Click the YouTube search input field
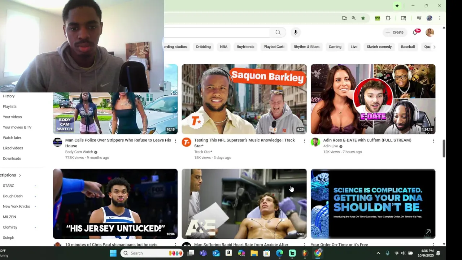Viewport: 462px width, 260px height. pyautogui.click(x=217, y=32)
